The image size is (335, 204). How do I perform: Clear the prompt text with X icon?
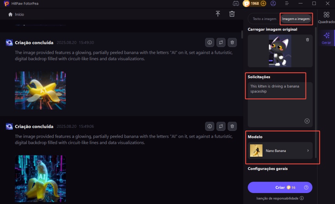tap(307, 121)
